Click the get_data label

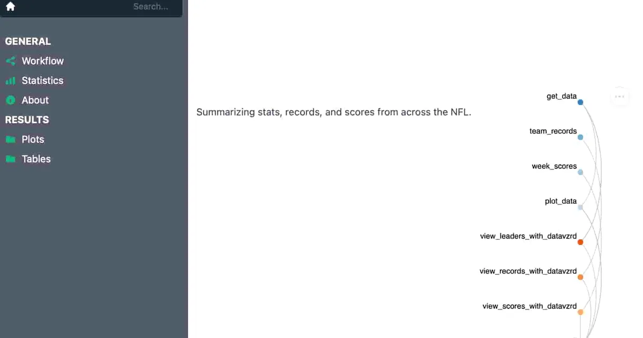tap(562, 97)
